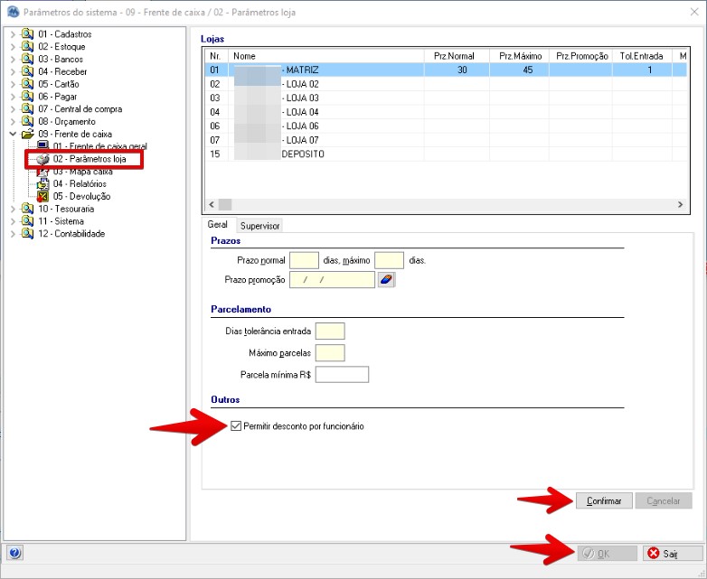This screenshot has width=707, height=579.
Task: Click the Prazo promoção date field
Action: click(332, 280)
